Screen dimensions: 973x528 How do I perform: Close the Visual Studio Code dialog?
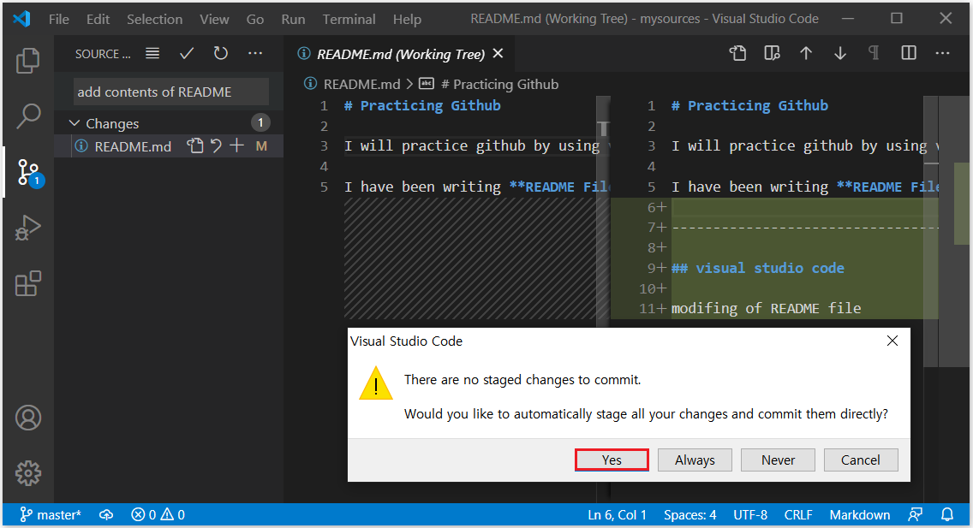click(x=892, y=341)
